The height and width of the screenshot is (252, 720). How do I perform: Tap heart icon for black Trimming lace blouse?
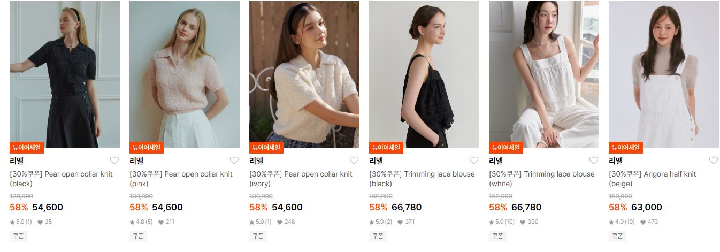[x=474, y=161]
